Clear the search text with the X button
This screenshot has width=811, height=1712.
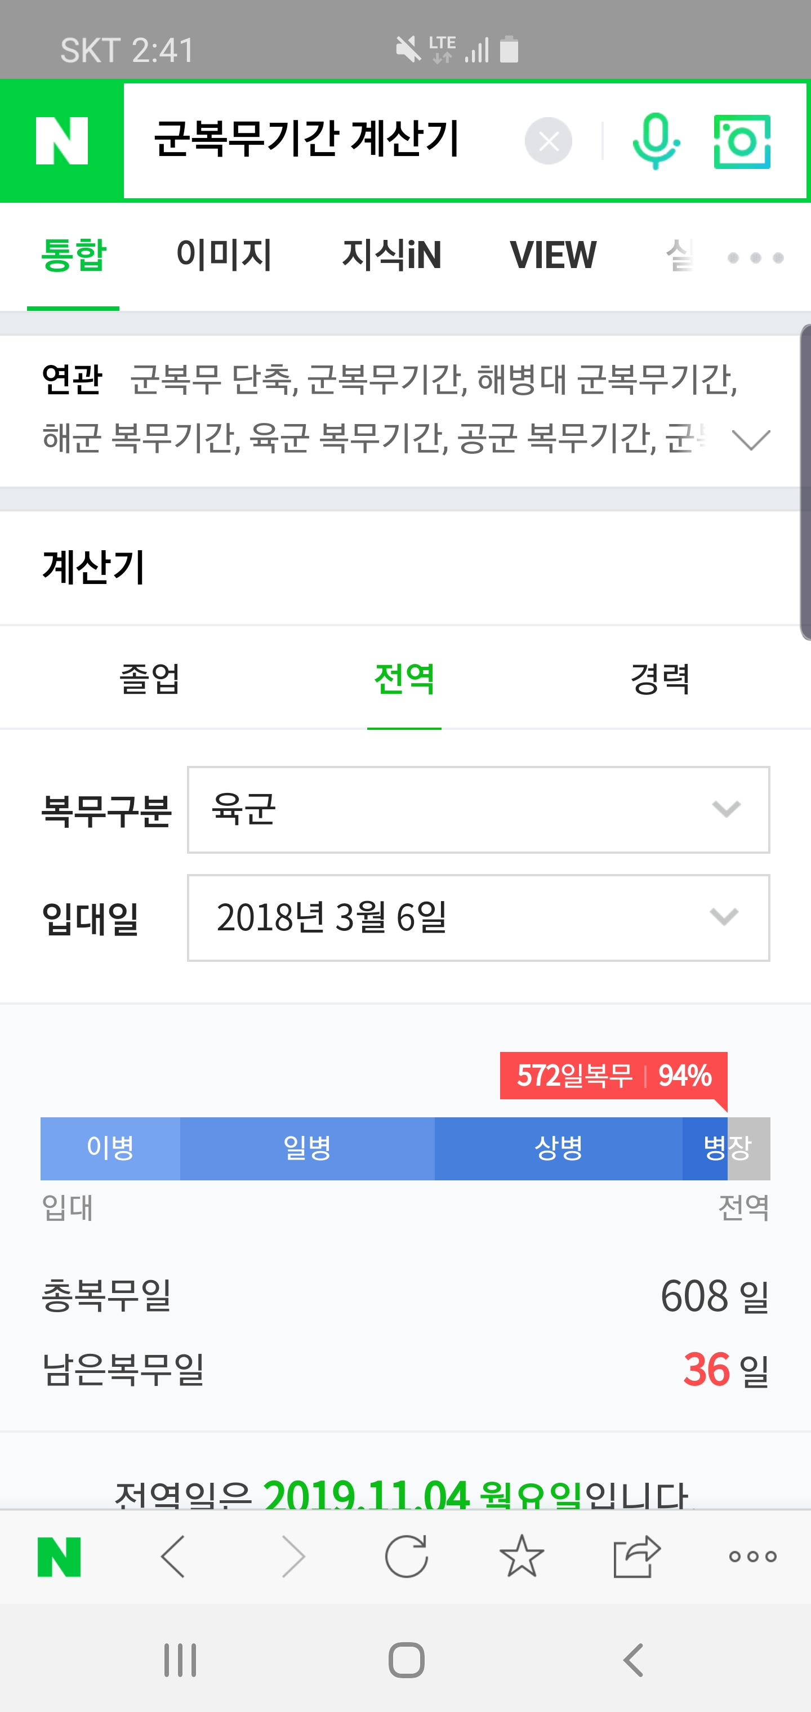(x=549, y=141)
